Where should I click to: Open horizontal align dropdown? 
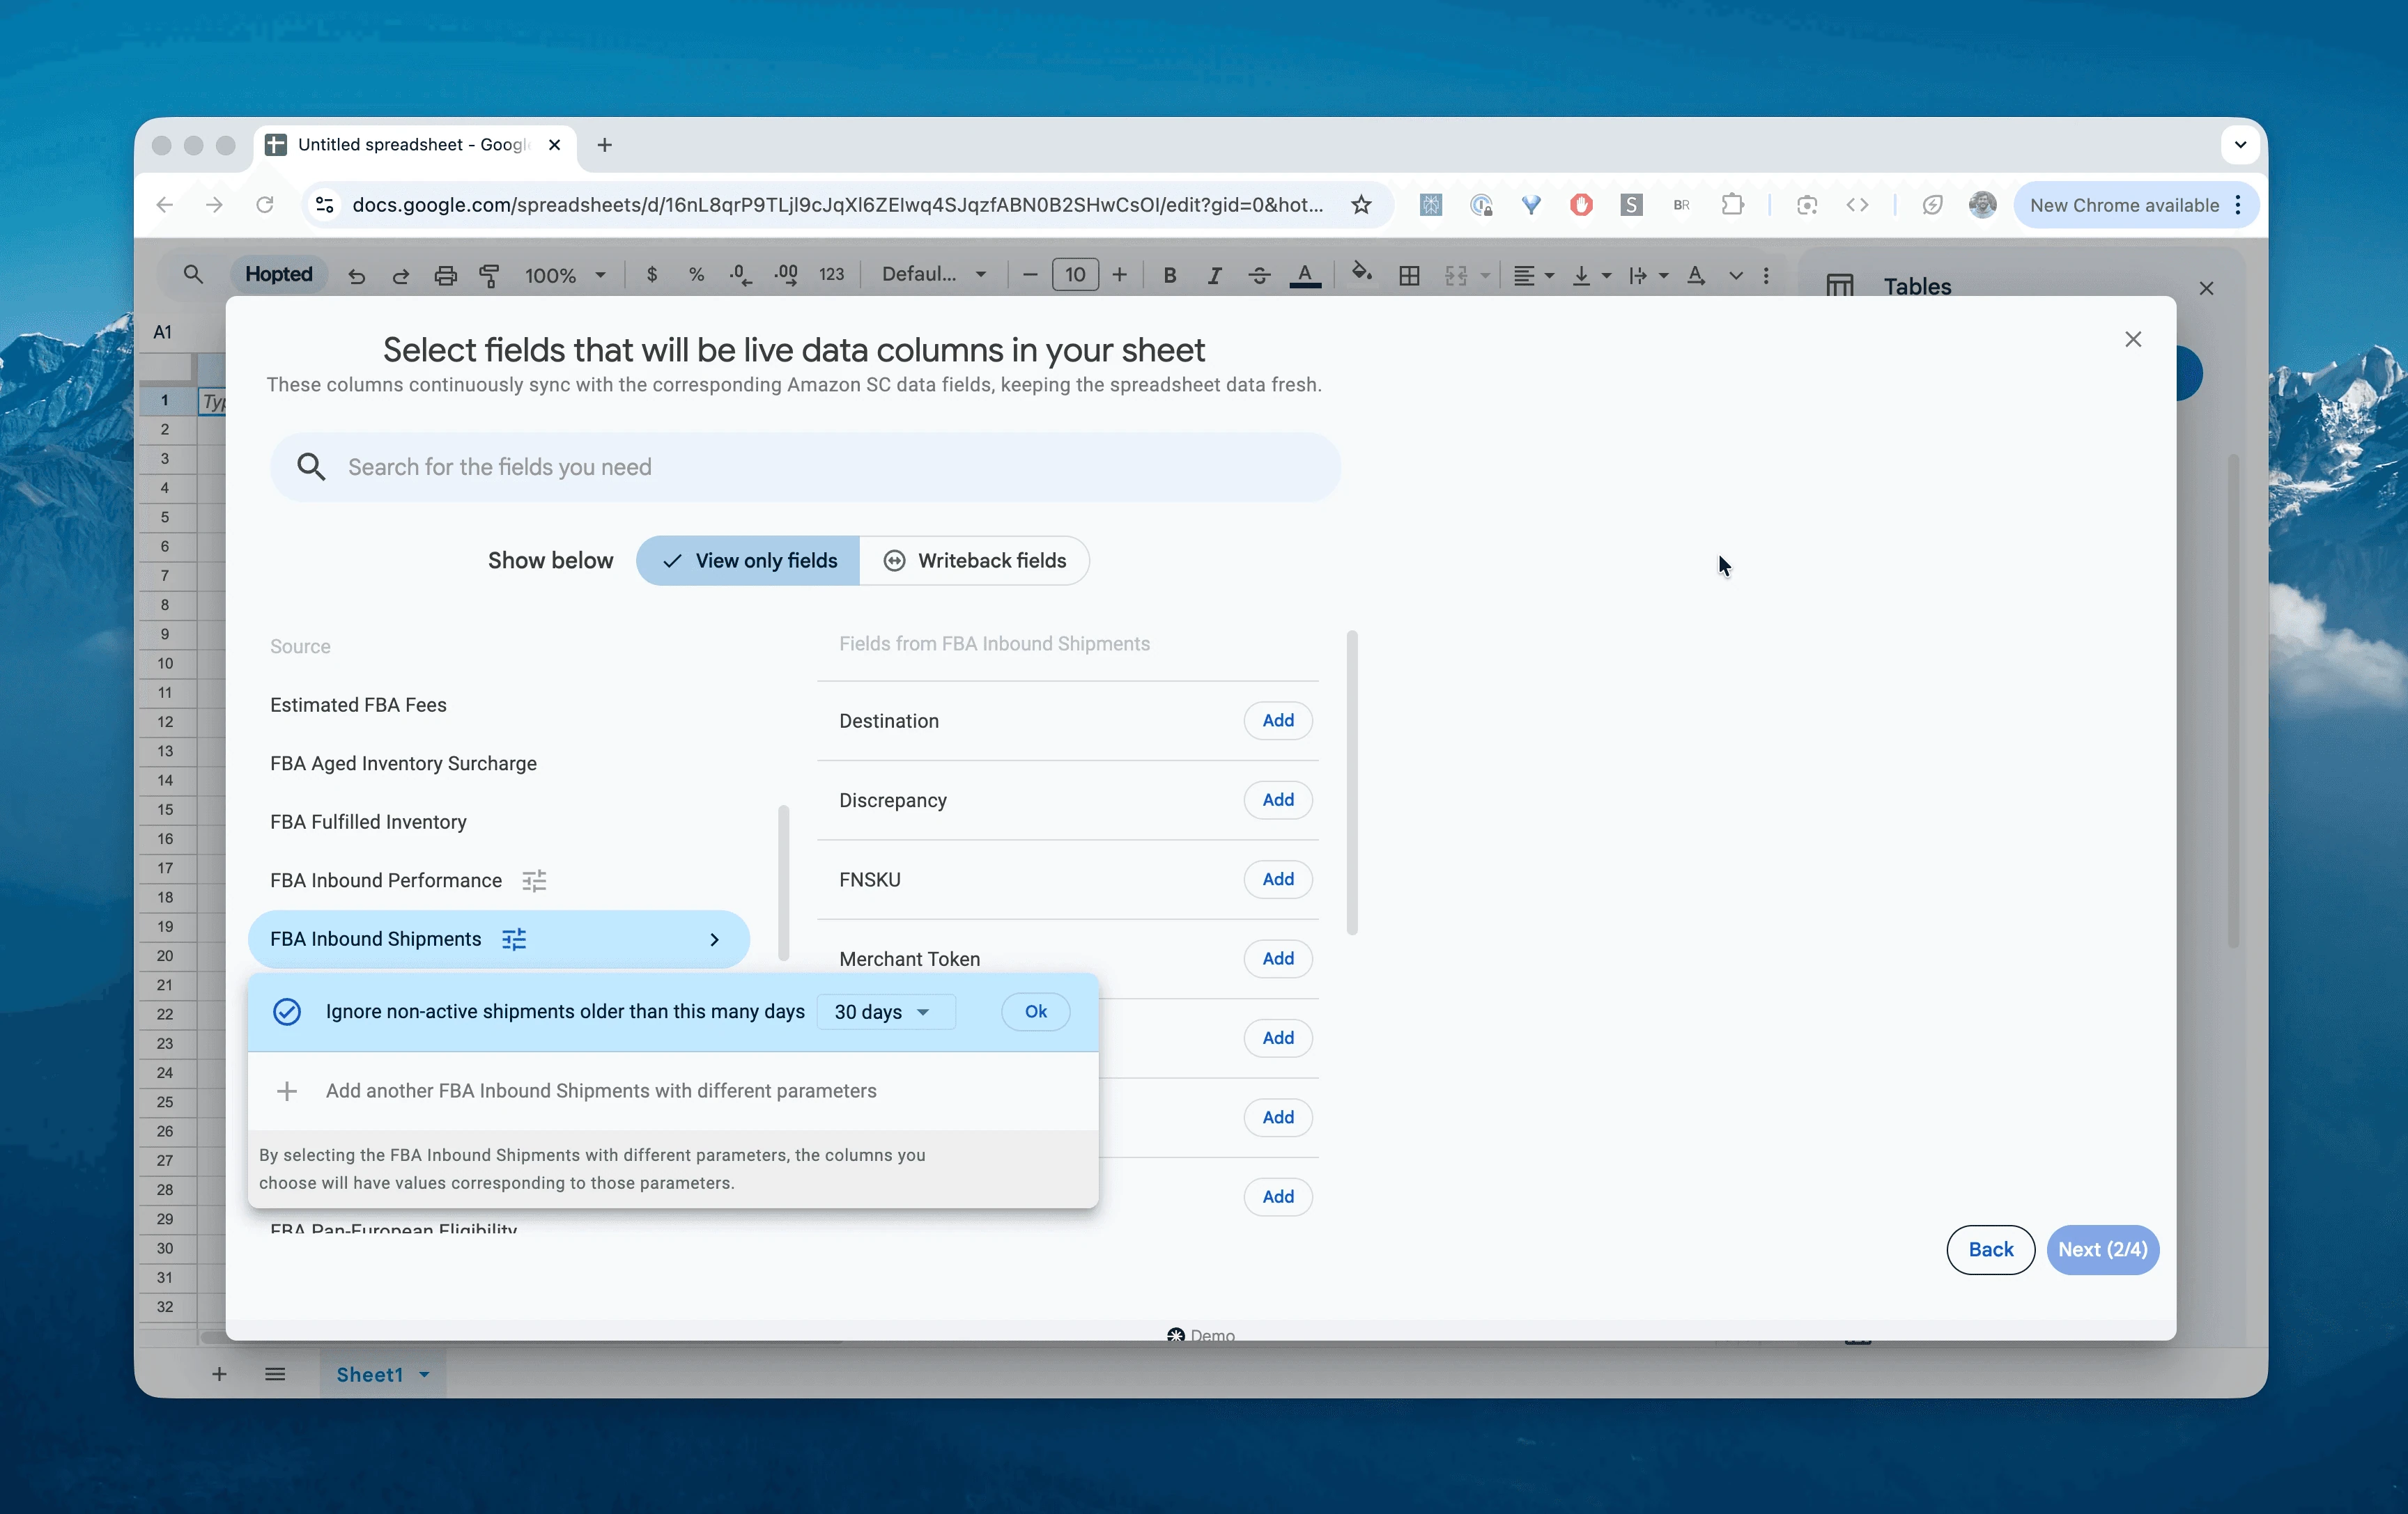(x=1533, y=275)
